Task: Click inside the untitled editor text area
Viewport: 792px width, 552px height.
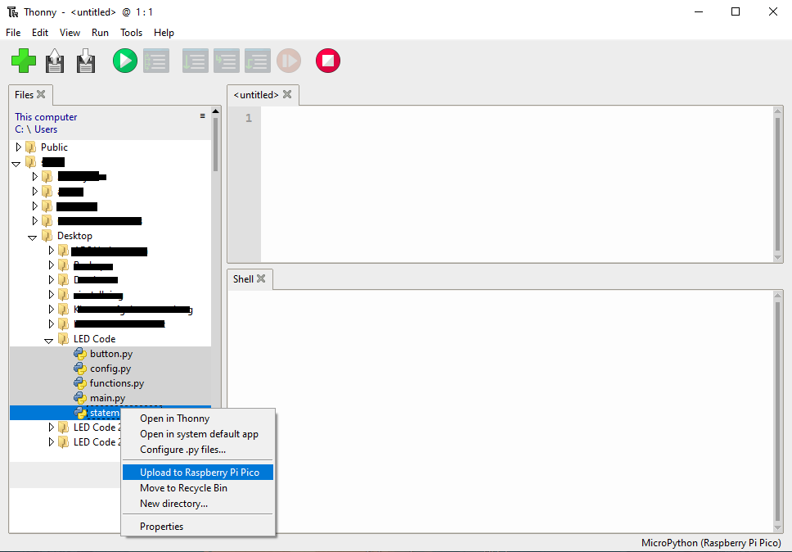Action: click(x=515, y=184)
